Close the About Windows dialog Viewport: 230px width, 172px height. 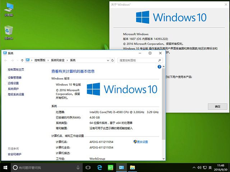tap(226, 5)
